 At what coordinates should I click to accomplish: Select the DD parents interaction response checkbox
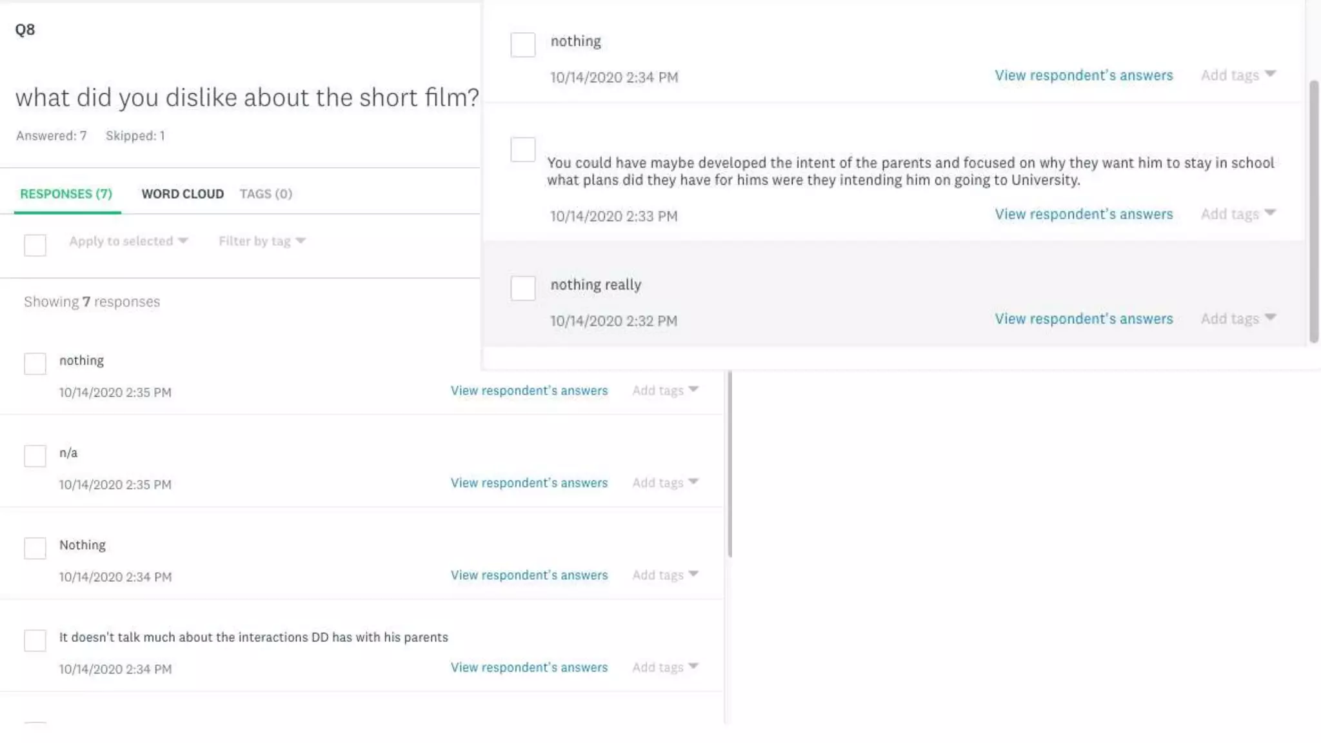pyautogui.click(x=35, y=640)
